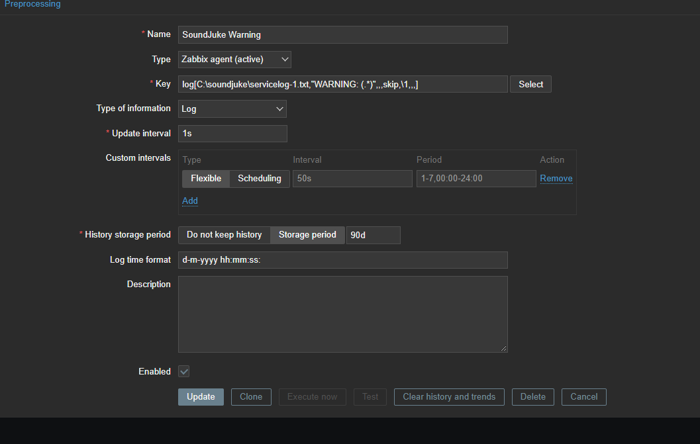
Task: Click inside the Description text area
Action: (342, 314)
